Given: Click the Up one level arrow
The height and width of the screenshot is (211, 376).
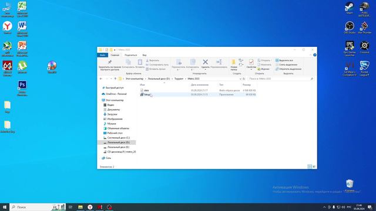Looking at the screenshot, I should [115, 79].
